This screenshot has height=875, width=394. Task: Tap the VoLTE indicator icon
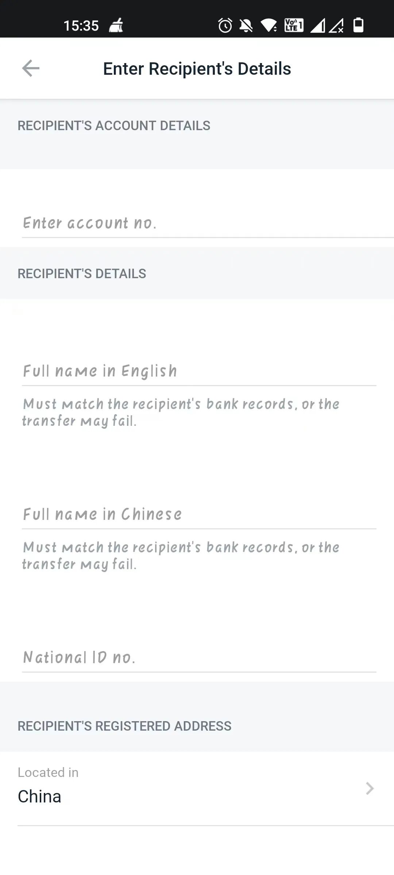[x=294, y=26]
